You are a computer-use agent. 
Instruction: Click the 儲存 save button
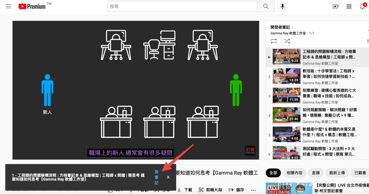tap(236, 190)
